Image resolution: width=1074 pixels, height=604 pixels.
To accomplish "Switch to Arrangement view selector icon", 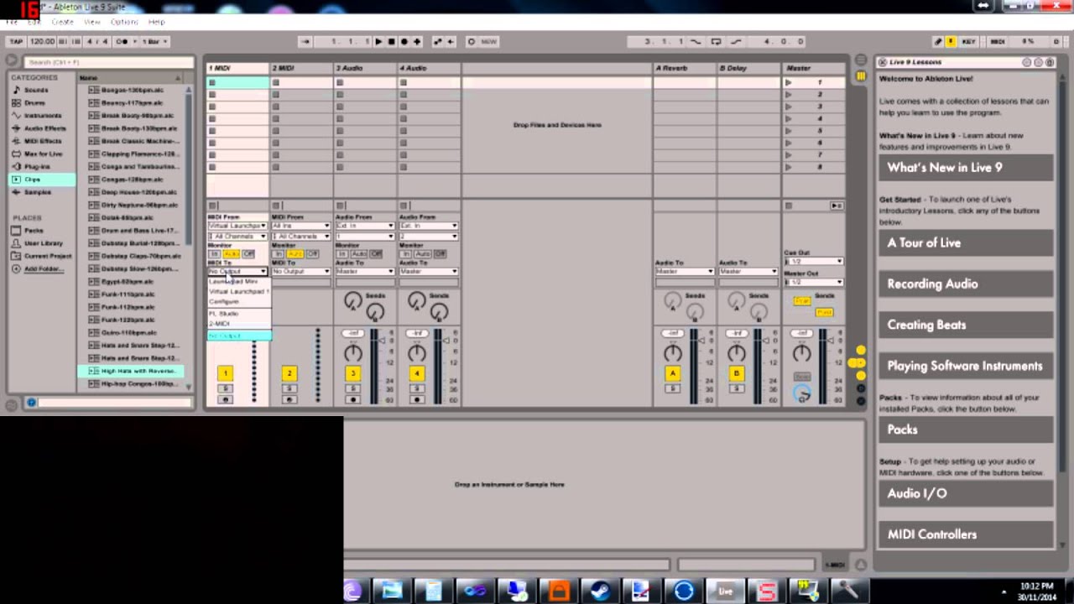I will (860, 60).
